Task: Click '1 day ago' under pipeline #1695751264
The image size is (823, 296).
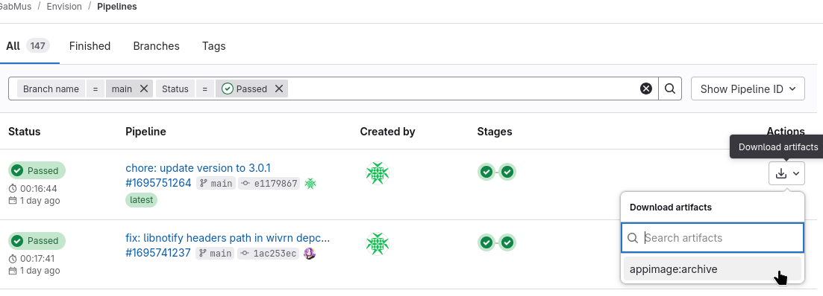Action: pyautogui.click(x=40, y=200)
